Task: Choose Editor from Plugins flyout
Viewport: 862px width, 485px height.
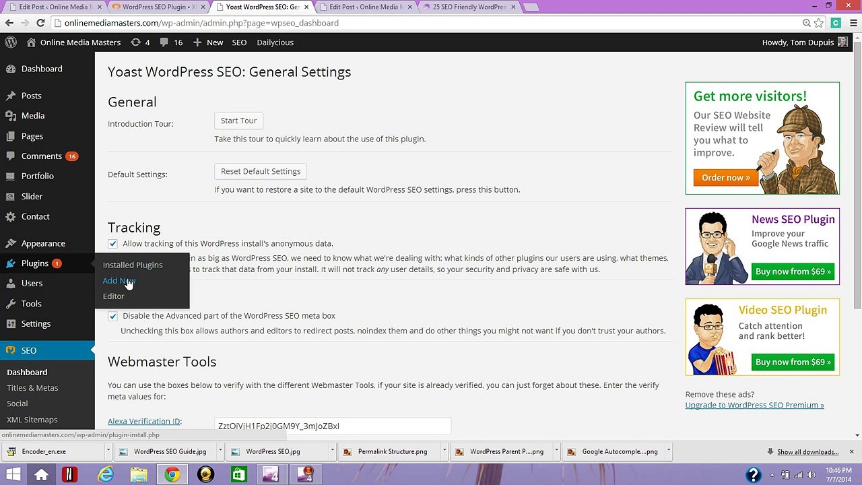Action: coord(114,296)
